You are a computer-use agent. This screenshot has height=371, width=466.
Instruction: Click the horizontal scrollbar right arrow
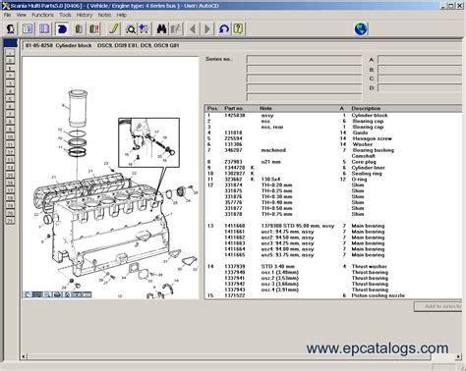click(x=458, y=356)
